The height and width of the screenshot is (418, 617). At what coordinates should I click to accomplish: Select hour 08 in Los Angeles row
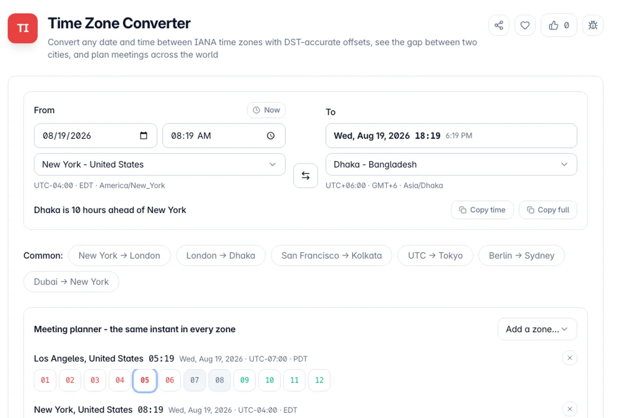(x=220, y=380)
